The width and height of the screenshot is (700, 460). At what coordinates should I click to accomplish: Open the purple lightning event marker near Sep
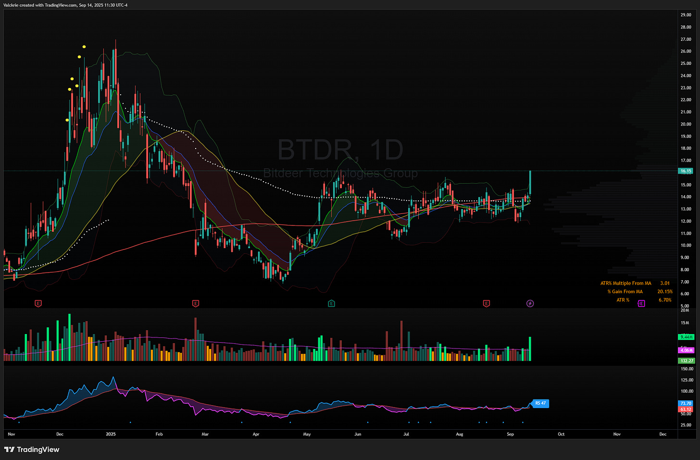click(530, 303)
